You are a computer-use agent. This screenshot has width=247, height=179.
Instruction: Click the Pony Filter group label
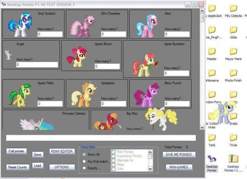[x=88, y=147]
